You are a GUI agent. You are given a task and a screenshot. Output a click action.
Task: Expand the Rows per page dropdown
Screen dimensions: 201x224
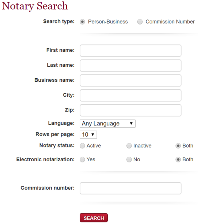(x=88, y=135)
